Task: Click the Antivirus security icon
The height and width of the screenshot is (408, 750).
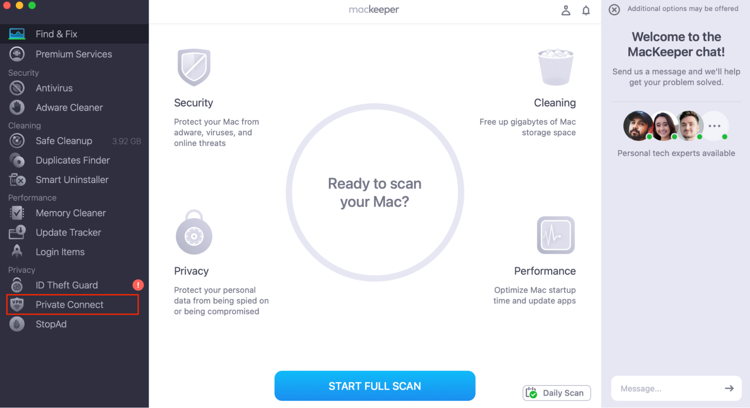Action: pos(18,87)
